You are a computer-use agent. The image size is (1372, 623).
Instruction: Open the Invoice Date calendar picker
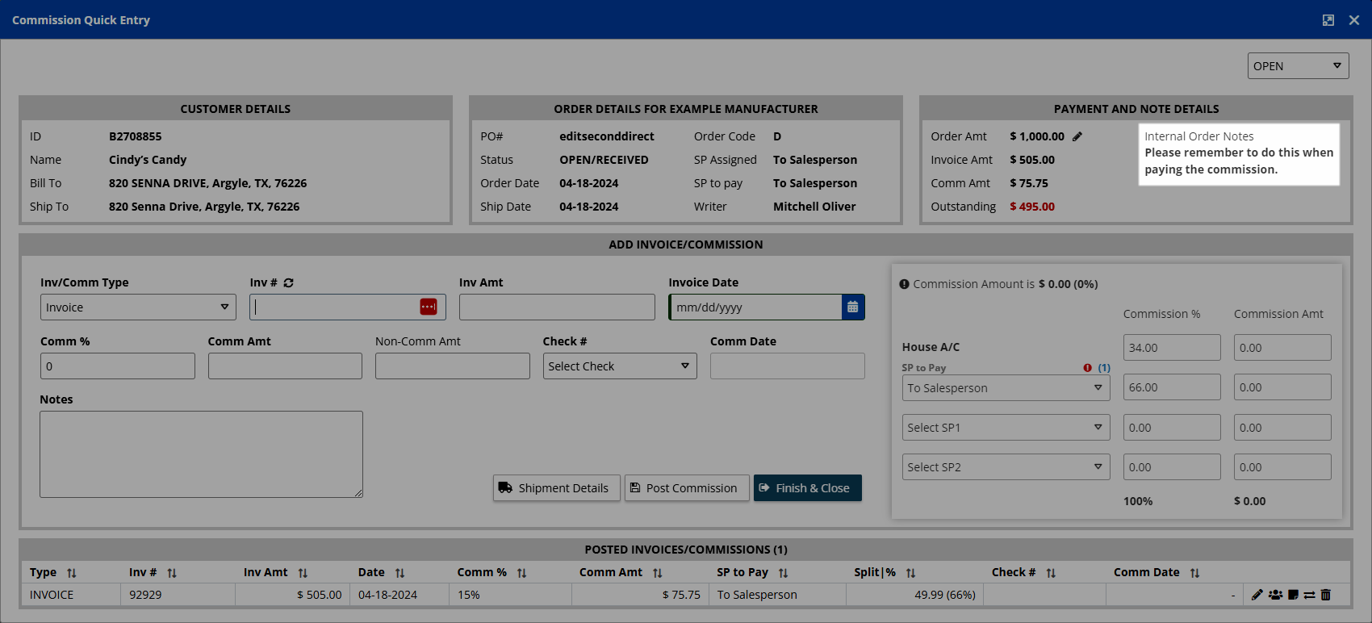[x=853, y=307]
